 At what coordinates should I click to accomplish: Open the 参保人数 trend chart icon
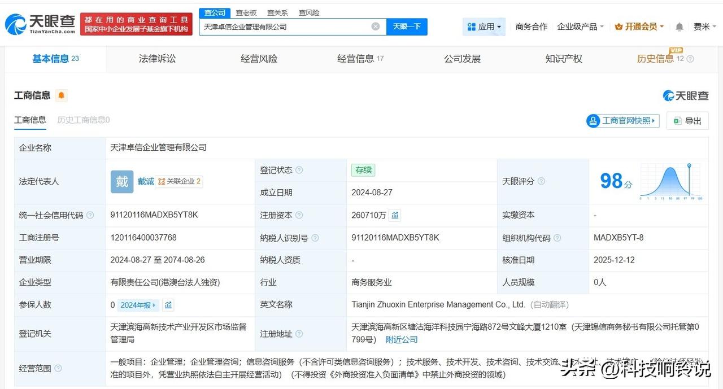(168, 305)
